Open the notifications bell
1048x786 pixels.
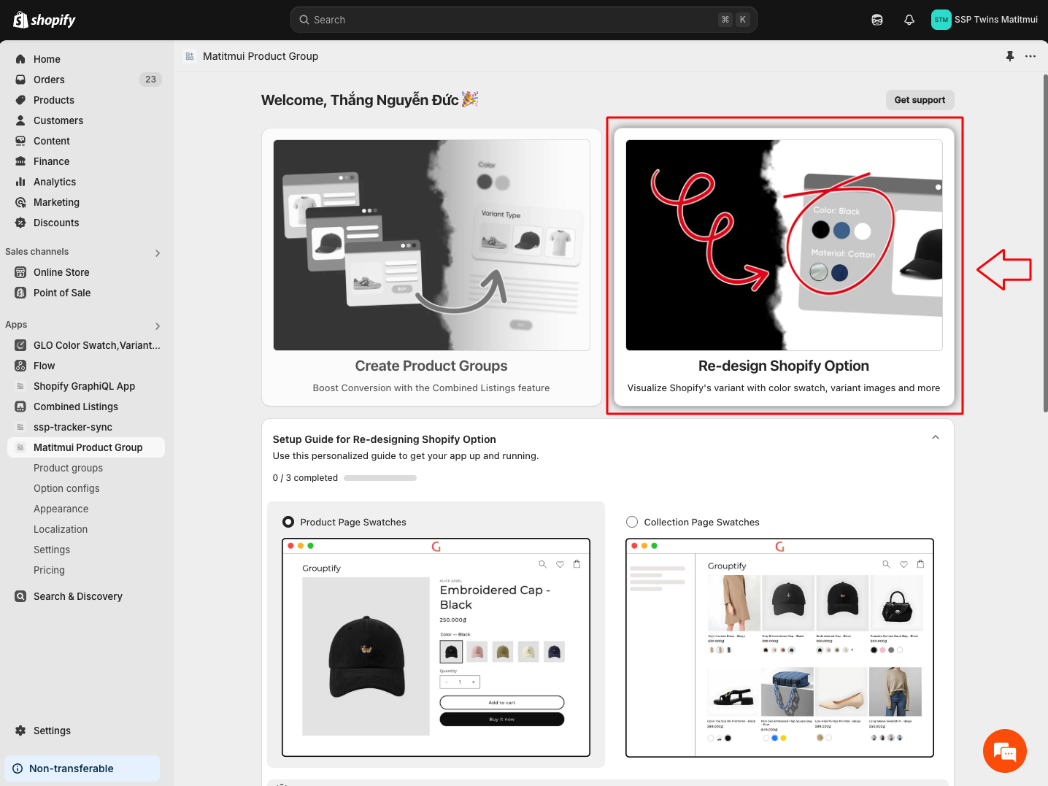(909, 20)
